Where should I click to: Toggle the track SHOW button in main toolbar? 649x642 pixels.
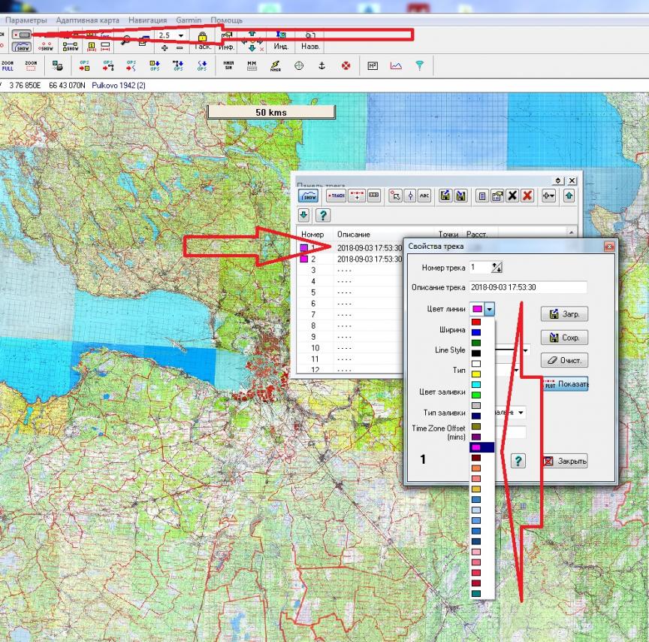pyautogui.click(x=22, y=47)
